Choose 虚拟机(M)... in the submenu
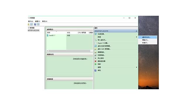Image resolution: width=187 pixels, height=105 pixels. coord(147,37)
